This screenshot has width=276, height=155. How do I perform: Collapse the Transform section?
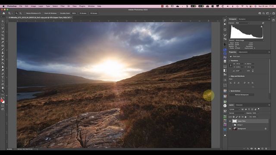point(229,61)
